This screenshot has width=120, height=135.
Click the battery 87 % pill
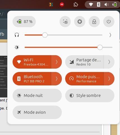tap(24, 22)
